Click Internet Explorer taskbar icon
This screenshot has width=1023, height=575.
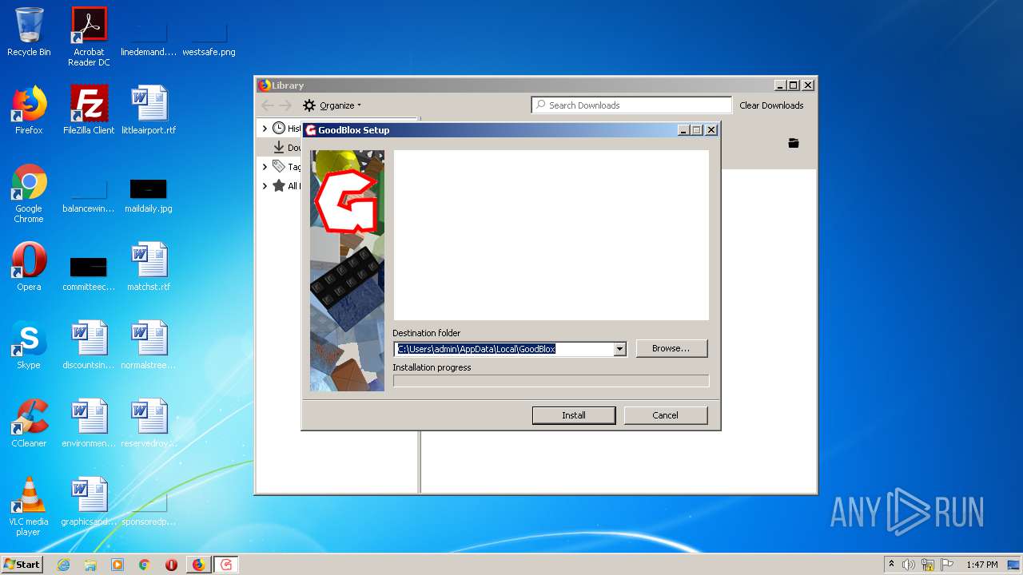click(x=63, y=565)
